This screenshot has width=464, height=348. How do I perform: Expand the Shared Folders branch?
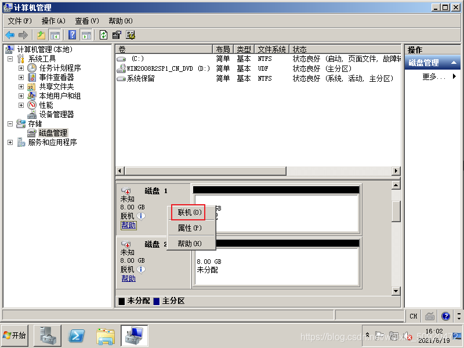click(x=21, y=86)
